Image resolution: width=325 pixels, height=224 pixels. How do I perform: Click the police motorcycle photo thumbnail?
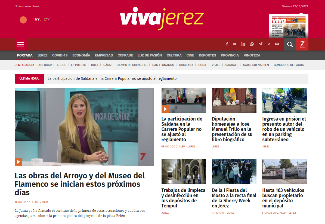[x=284, y=100]
